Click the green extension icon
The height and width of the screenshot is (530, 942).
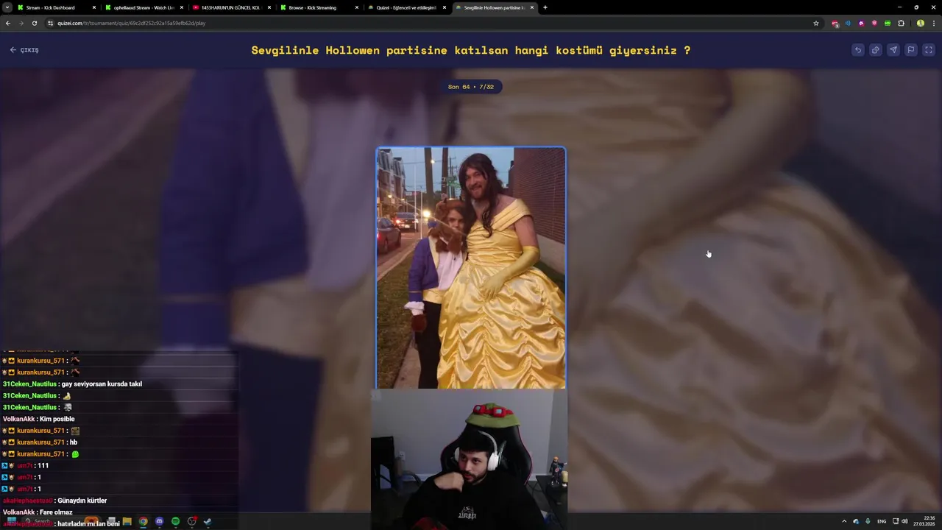point(888,23)
